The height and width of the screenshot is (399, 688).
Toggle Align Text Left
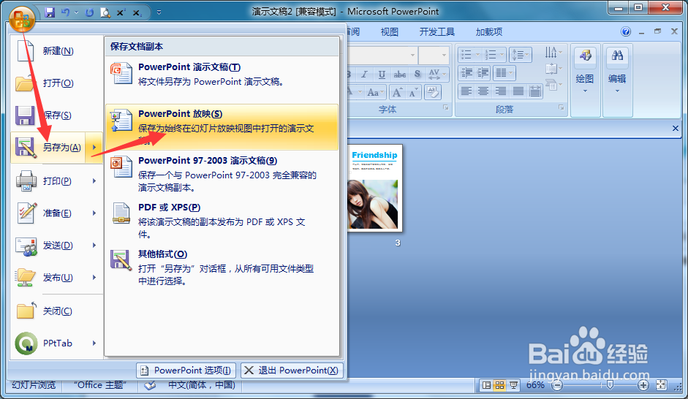pos(466,91)
